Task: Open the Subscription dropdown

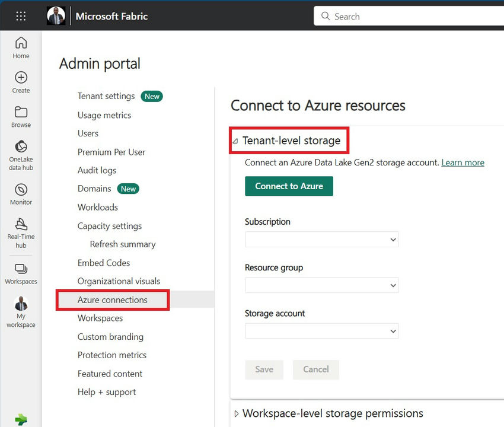Action: pos(321,239)
